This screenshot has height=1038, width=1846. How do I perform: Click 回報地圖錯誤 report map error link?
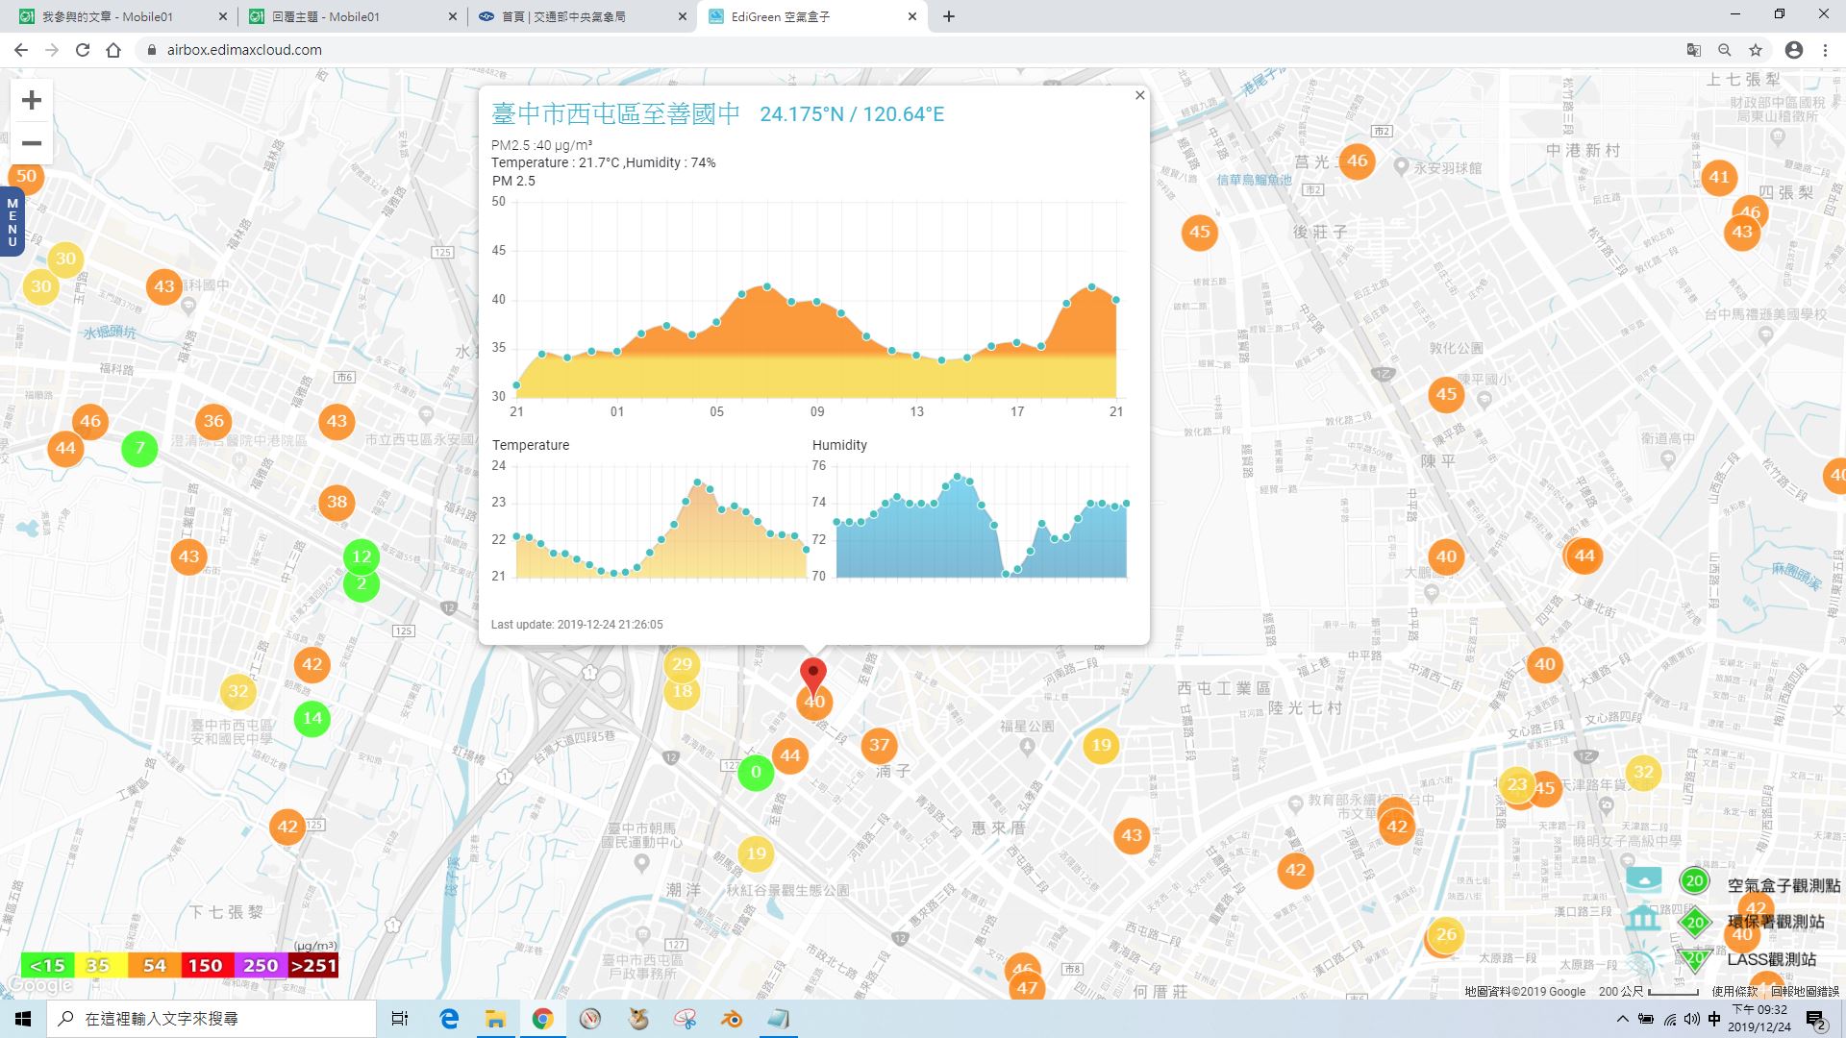pyautogui.click(x=1805, y=991)
